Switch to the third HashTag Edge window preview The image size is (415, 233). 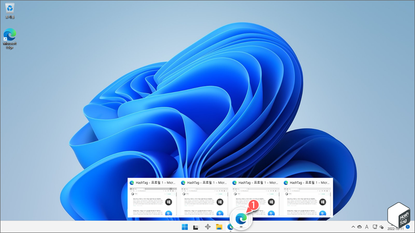tap(255, 198)
